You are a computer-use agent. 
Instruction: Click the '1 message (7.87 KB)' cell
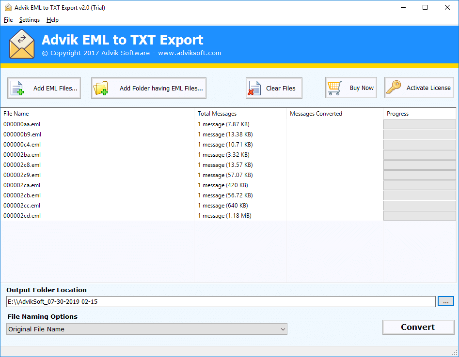click(x=223, y=124)
